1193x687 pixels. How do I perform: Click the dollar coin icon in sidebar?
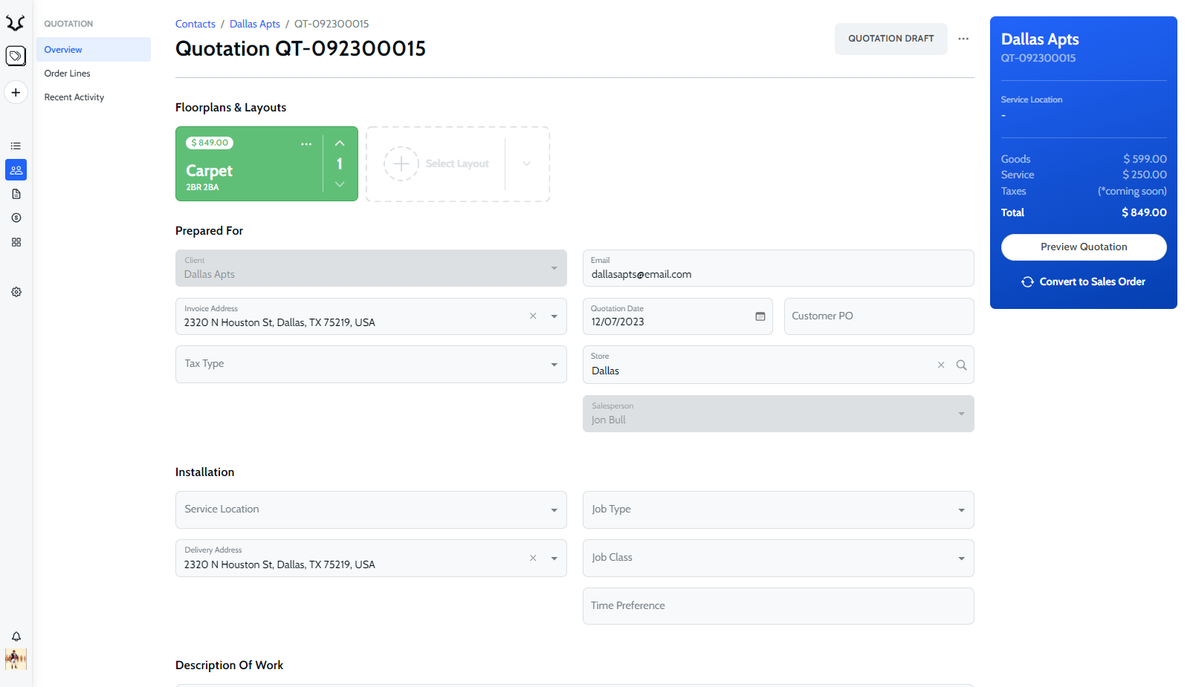(x=16, y=218)
